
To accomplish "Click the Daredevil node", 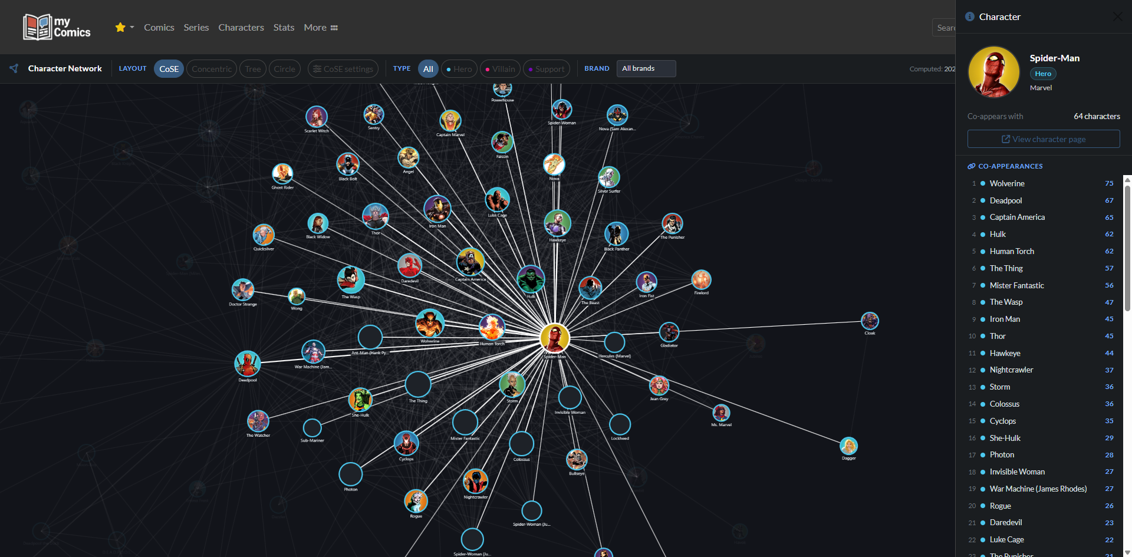I will pos(409,265).
